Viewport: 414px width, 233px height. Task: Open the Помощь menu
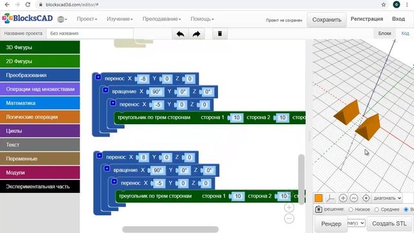click(x=202, y=19)
